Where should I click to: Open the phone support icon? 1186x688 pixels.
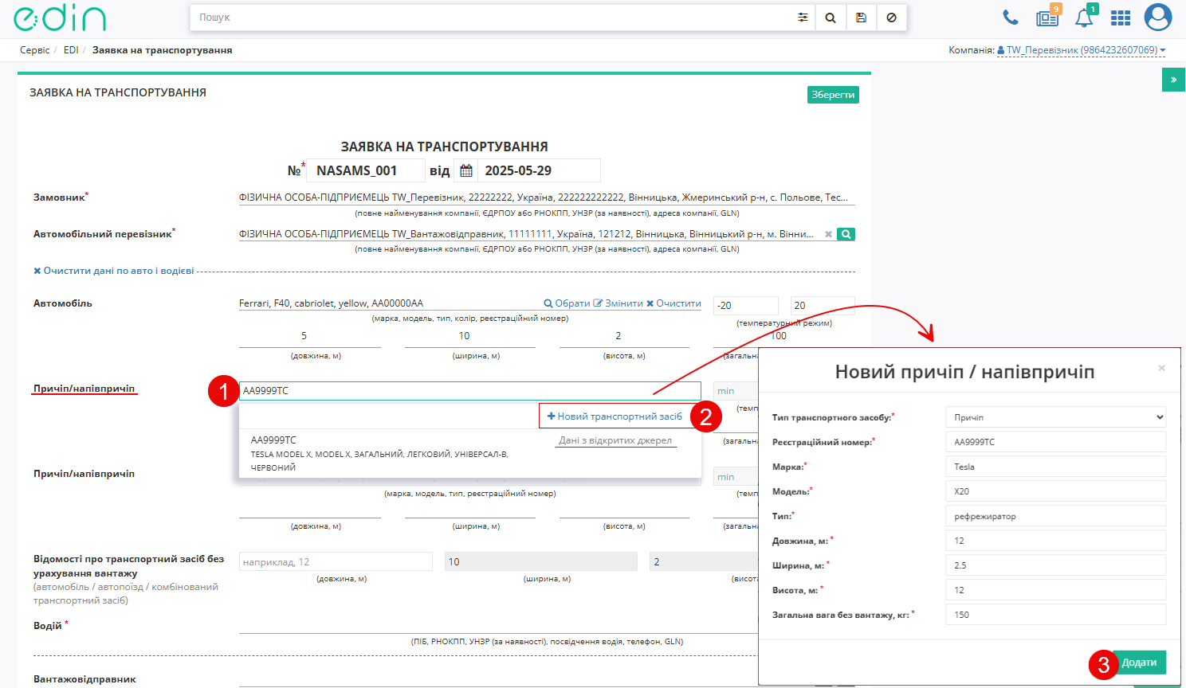click(1011, 18)
